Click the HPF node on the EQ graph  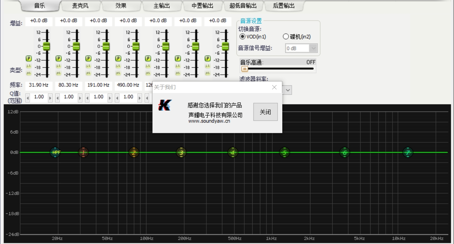point(55,152)
